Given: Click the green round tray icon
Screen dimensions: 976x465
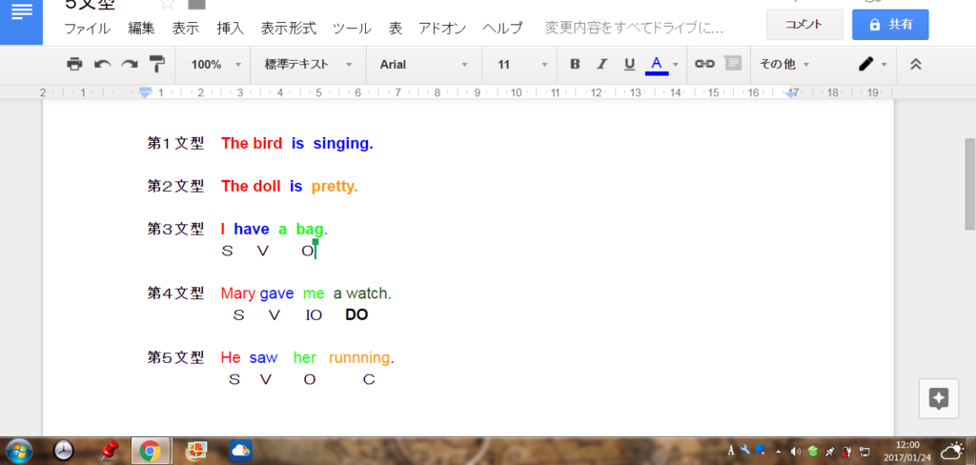Looking at the screenshot, I should pyautogui.click(x=813, y=451).
